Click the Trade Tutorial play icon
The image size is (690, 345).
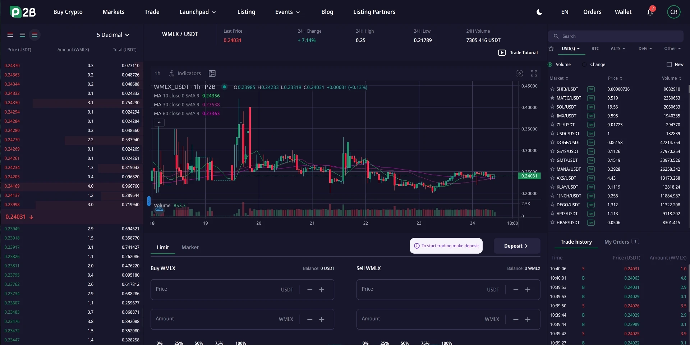[x=502, y=52]
